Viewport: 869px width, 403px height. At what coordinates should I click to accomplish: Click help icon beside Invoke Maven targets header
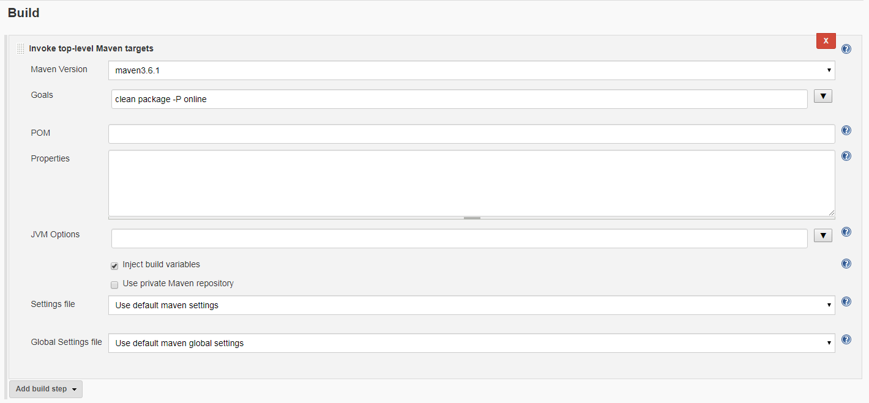(846, 49)
